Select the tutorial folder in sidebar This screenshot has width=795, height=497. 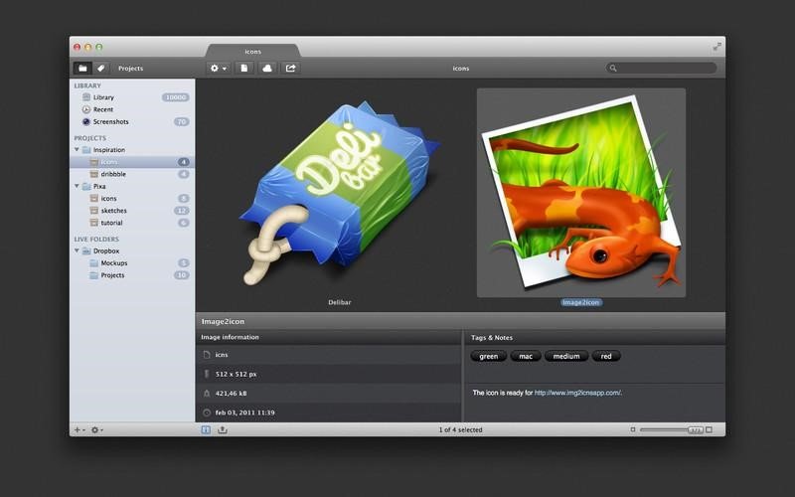(132, 223)
